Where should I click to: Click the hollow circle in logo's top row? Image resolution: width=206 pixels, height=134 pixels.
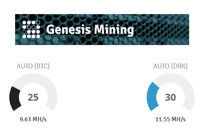pos(38,22)
